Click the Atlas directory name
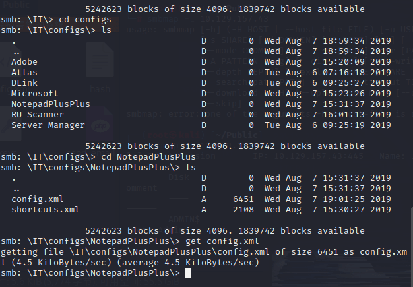 pos(24,73)
